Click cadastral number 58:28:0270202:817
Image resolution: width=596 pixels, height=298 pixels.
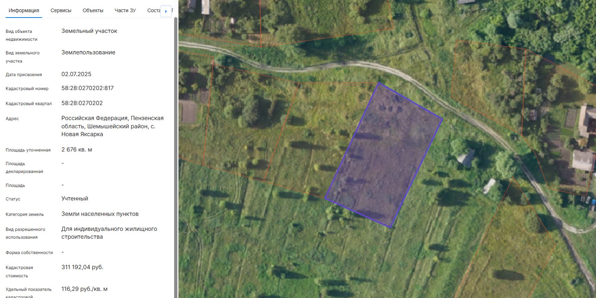(88, 88)
